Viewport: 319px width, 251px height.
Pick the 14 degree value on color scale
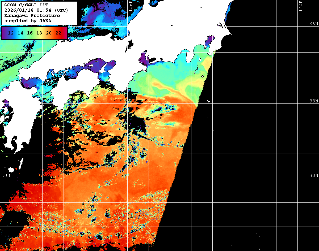(20, 33)
